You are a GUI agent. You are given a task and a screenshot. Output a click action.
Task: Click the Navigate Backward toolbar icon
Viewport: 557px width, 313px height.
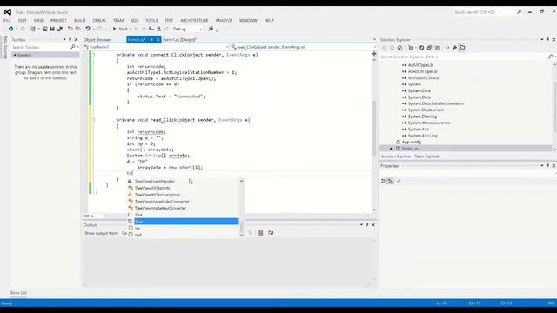10,29
